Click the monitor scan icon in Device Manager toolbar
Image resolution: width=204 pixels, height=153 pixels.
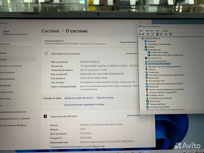click(x=171, y=34)
